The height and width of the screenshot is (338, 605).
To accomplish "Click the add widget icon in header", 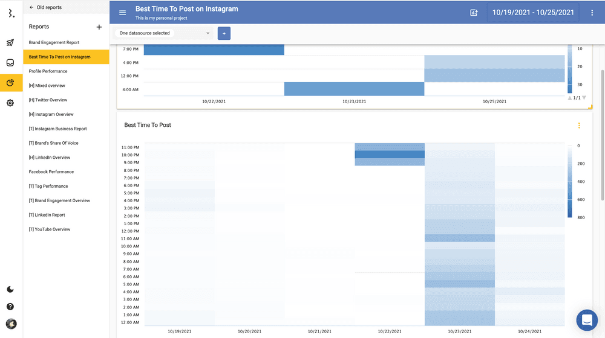I will point(474,13).
